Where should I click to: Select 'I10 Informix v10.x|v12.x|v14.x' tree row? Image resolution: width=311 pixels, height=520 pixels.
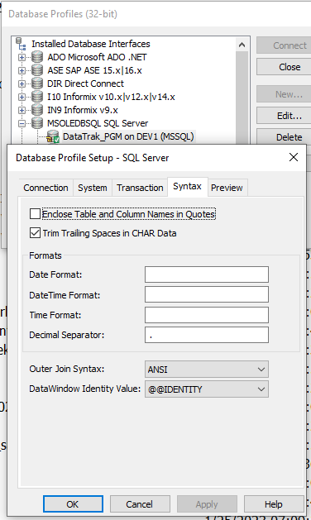[111, 97]
